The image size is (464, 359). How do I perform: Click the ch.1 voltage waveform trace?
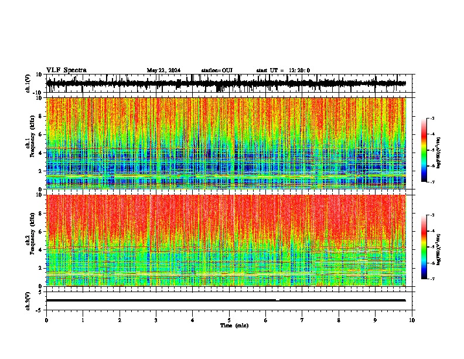tap(226, 83)
